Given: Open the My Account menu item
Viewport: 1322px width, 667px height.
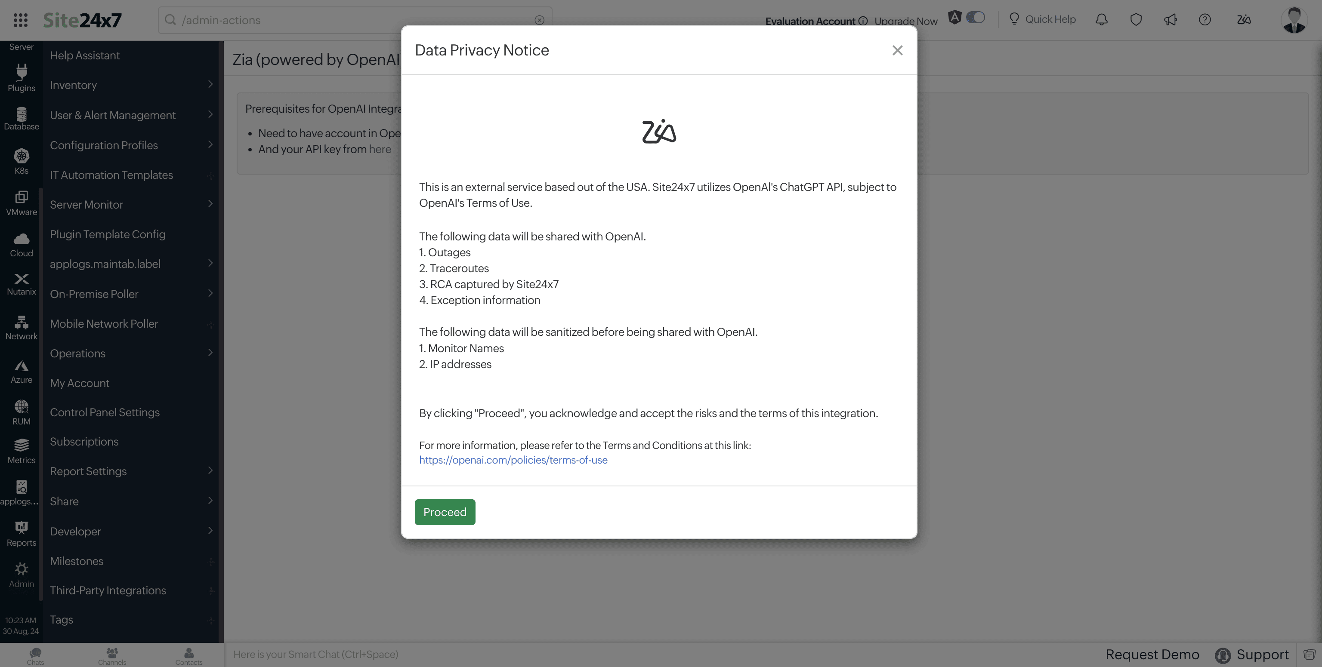Looking at the screenshot, I should 80,383.
